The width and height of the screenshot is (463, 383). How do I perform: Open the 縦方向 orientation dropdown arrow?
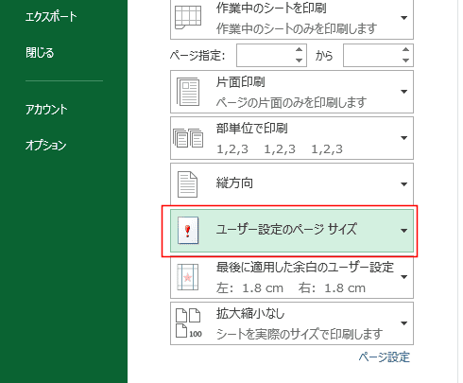(404, 184)
